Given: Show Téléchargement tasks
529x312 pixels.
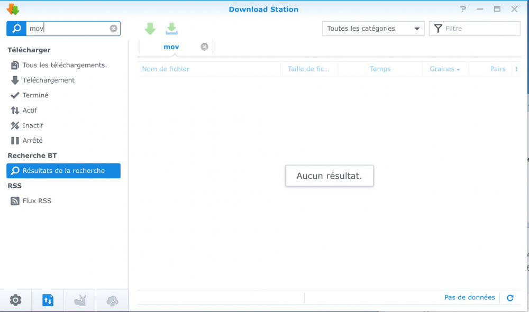Looking at the screenshot, I should point(63,80).
